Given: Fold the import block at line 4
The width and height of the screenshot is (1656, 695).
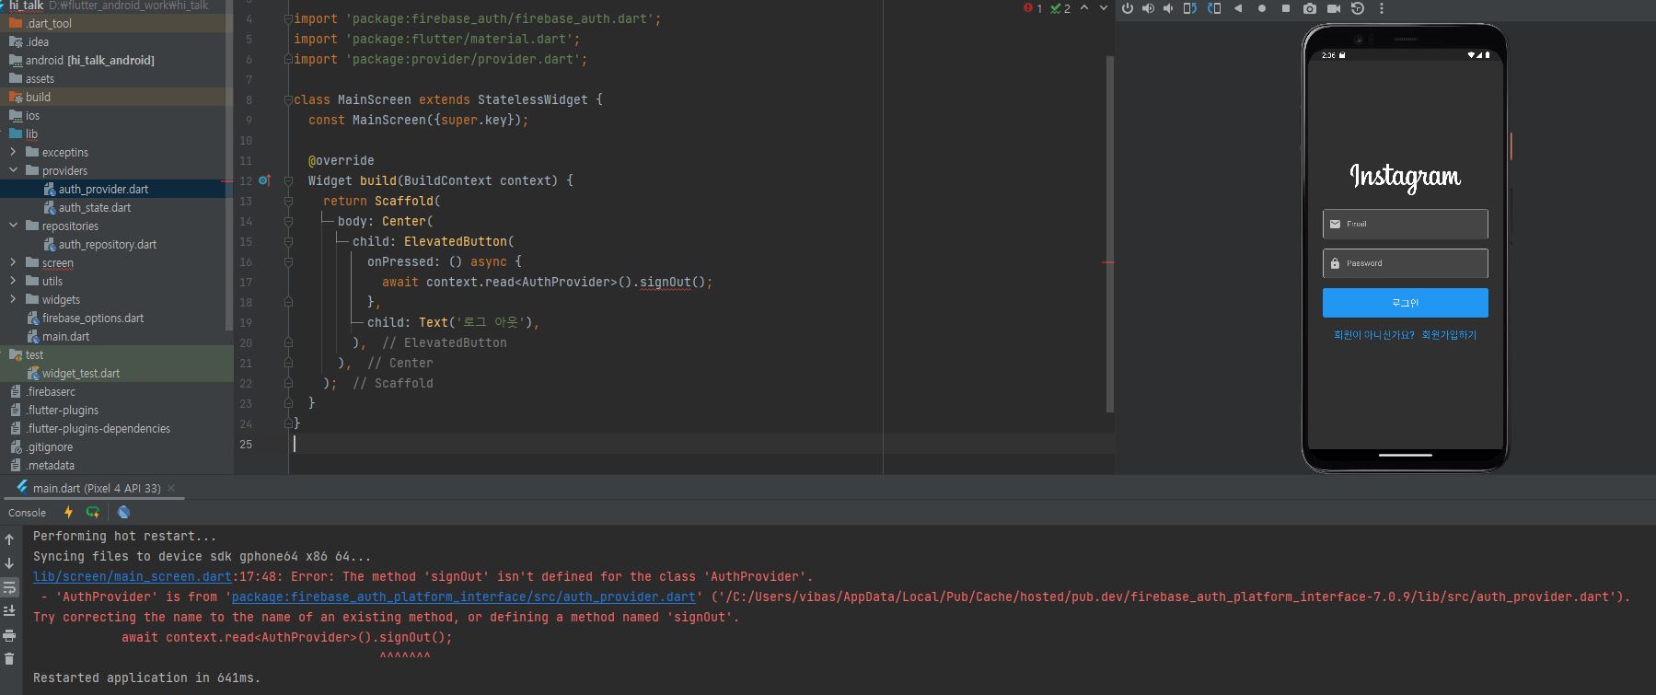Looking at the screenshot, I should [288, 18].
